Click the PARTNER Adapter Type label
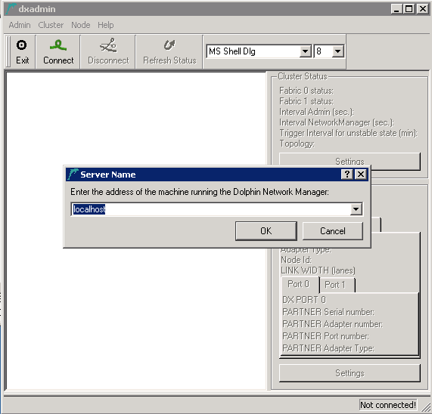The image size is (432, 414). pos(328,348)
